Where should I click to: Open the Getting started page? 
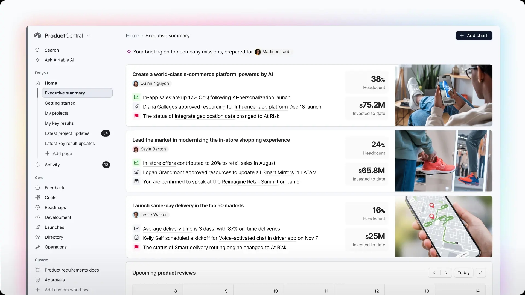(x=60, y=103)
